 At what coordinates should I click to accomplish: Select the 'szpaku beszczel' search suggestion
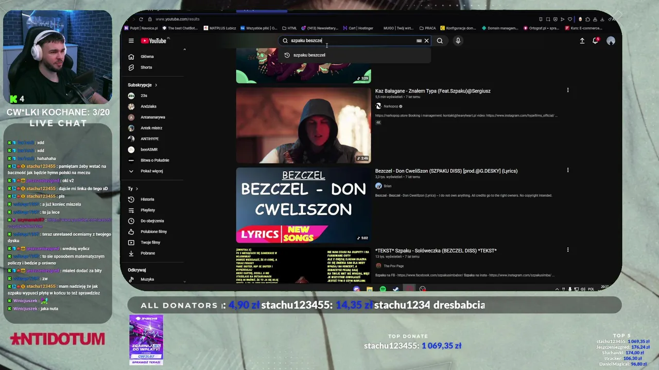pyautogui.click(x=355, y=55)
